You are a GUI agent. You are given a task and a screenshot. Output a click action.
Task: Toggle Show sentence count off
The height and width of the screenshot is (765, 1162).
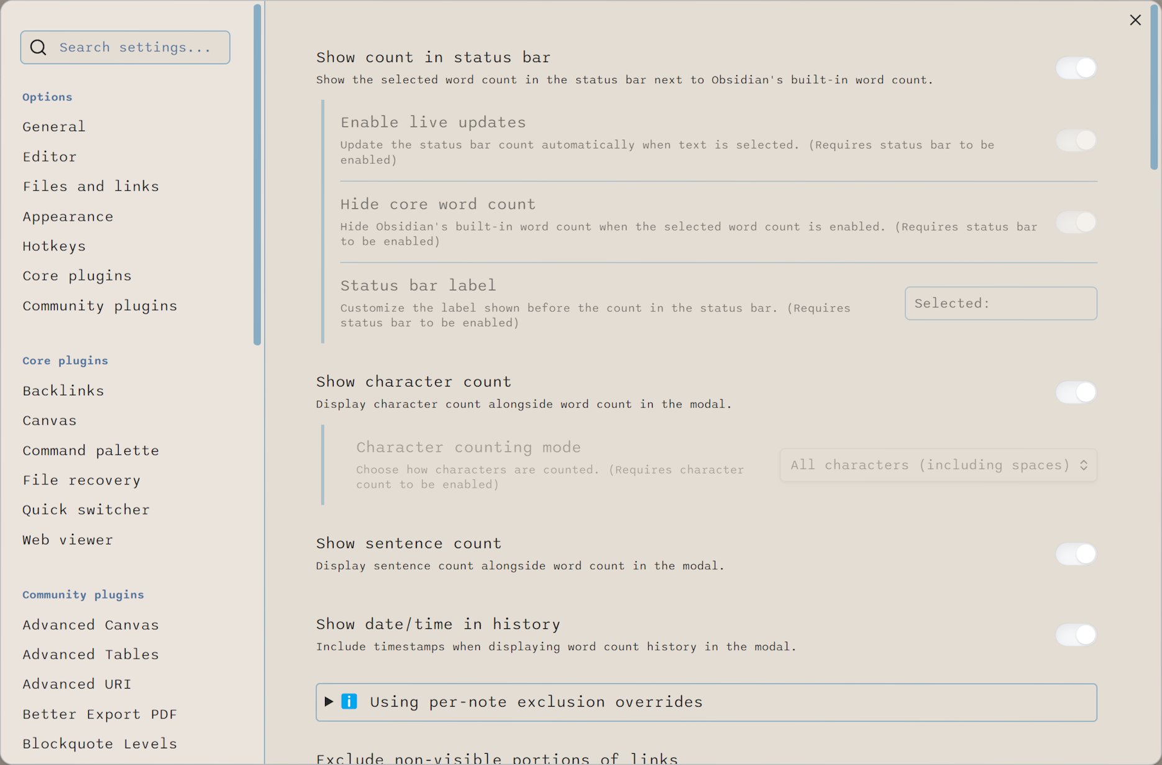click(x=1076, y=554)
